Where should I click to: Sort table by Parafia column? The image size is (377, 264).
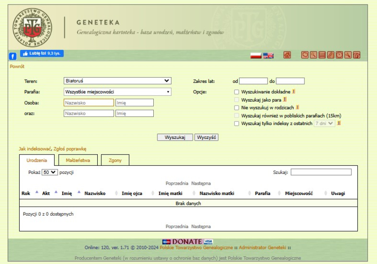pos(267,193)
